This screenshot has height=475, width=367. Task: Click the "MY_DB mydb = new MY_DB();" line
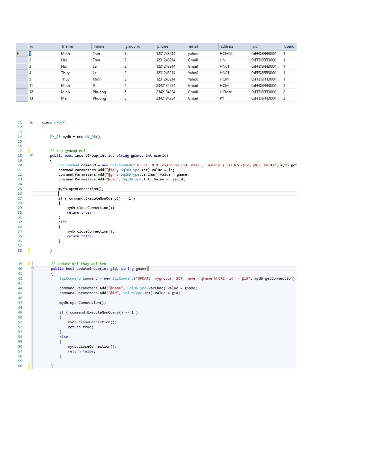(76, 137)
